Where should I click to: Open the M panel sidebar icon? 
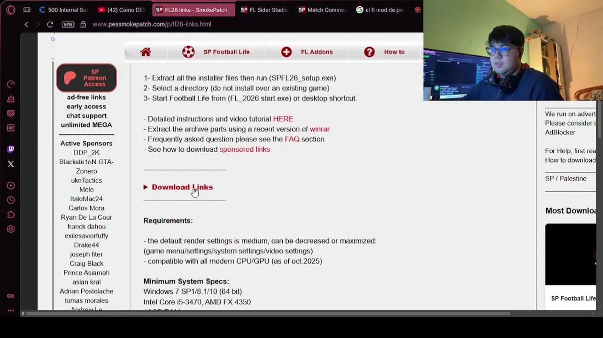(x=11, y=128)
